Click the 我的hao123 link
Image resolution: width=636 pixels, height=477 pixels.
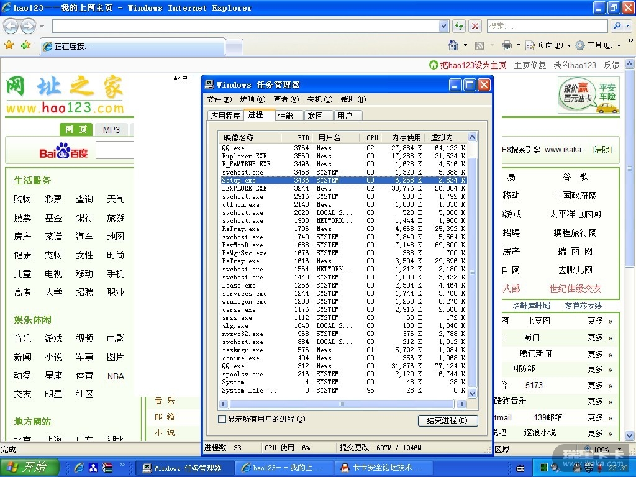(575, 65)
